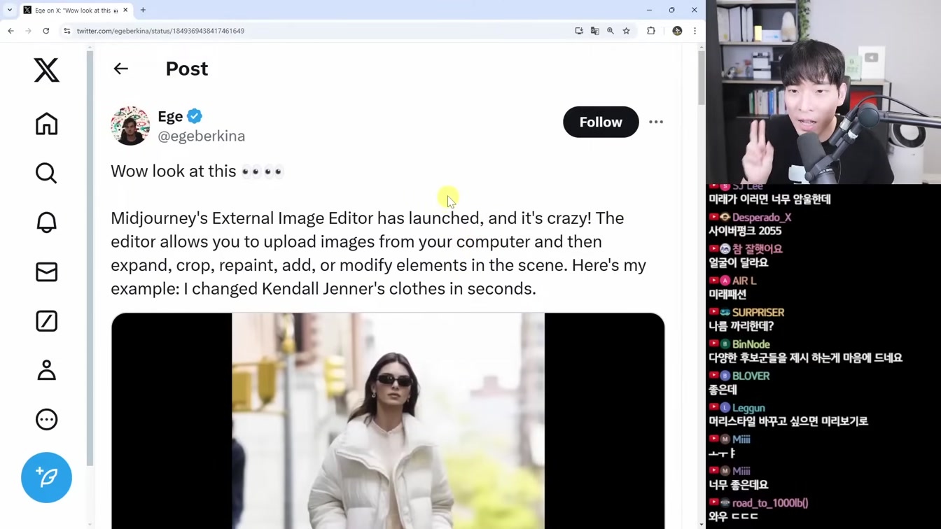The image size is (941, 529).
Task: Go to Home via the house icon
Action: click(47, 124)
